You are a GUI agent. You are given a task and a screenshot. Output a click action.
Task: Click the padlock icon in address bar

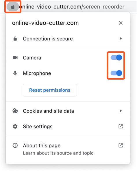[13, 7]
